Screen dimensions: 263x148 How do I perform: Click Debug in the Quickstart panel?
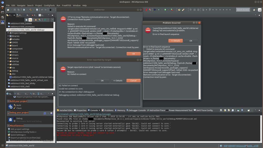19,118
